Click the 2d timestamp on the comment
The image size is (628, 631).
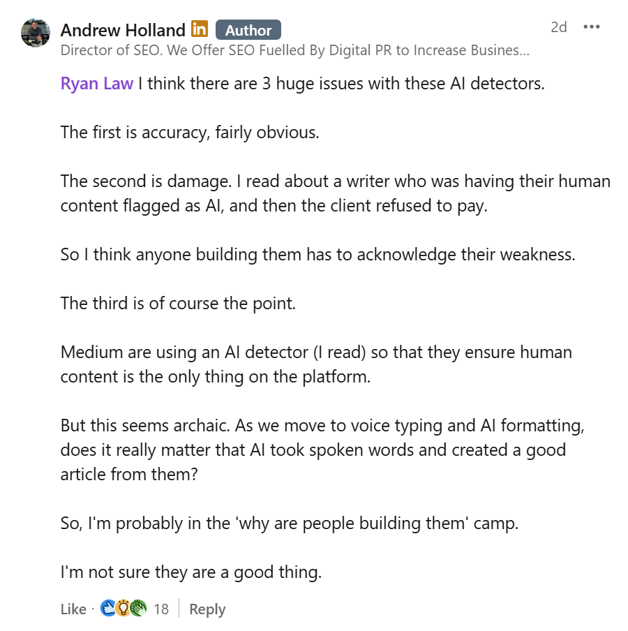pyautogui.click(x=559, y=26)
